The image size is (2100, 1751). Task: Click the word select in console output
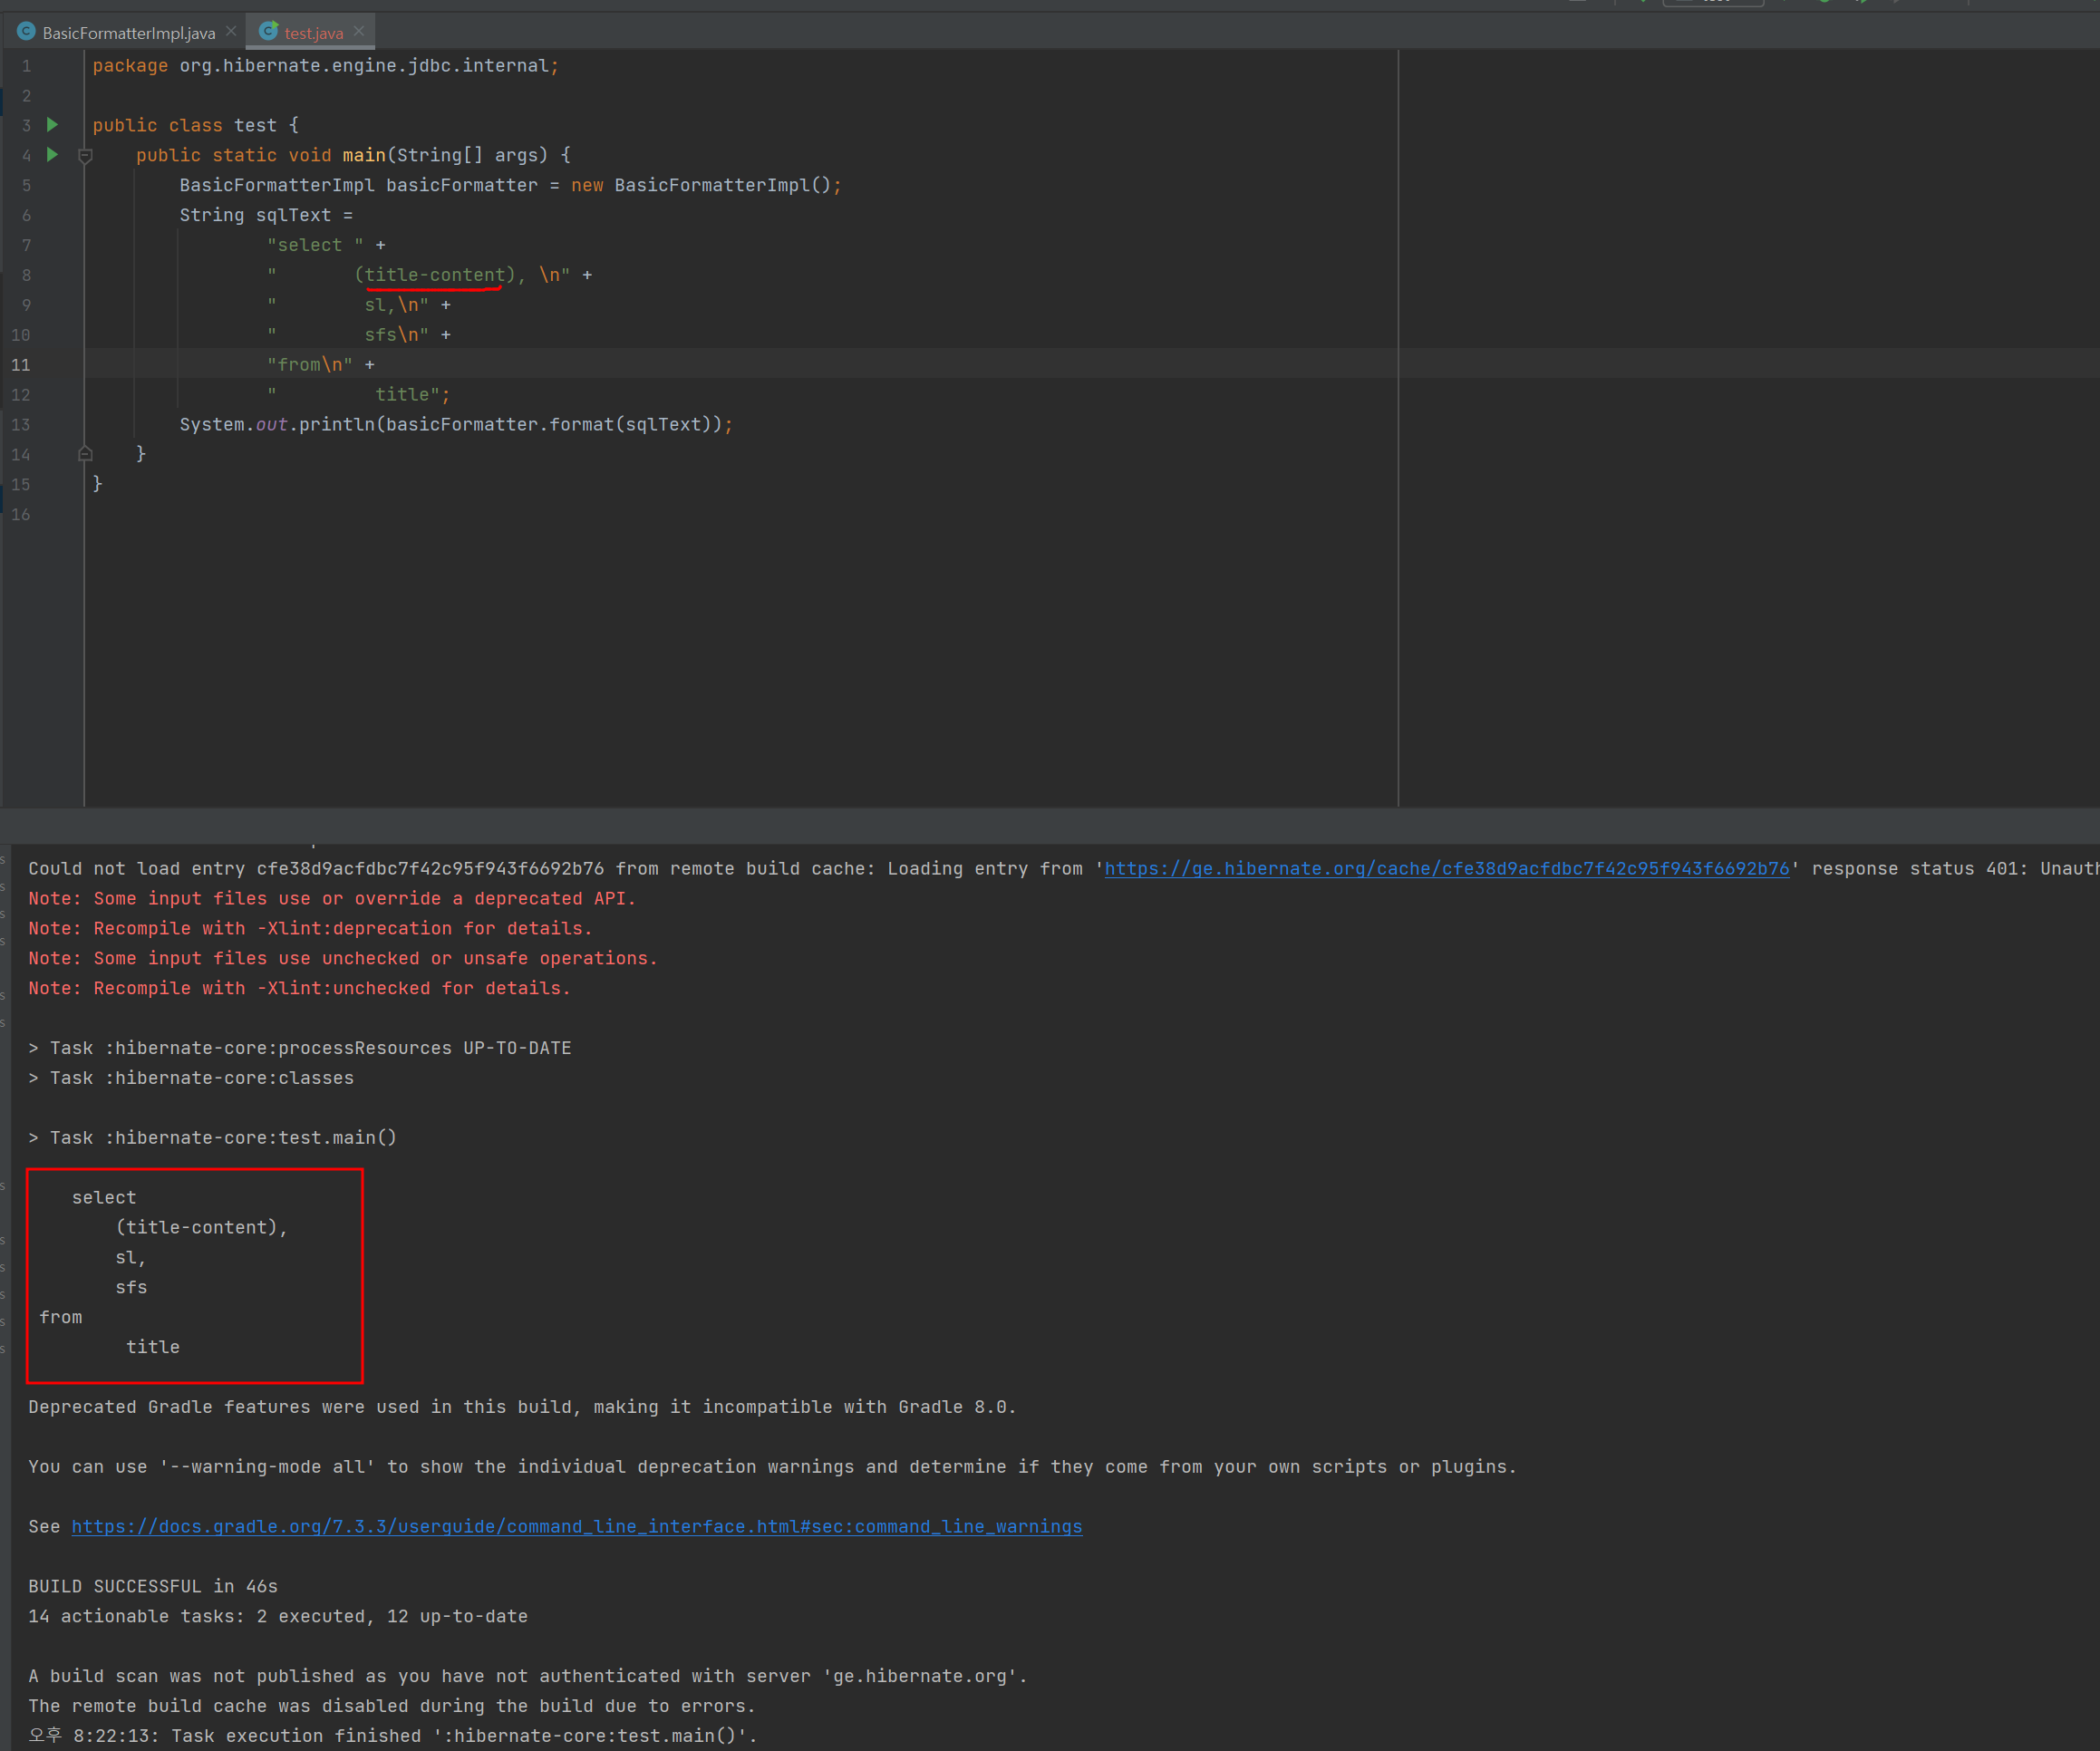coord(104,1198)
